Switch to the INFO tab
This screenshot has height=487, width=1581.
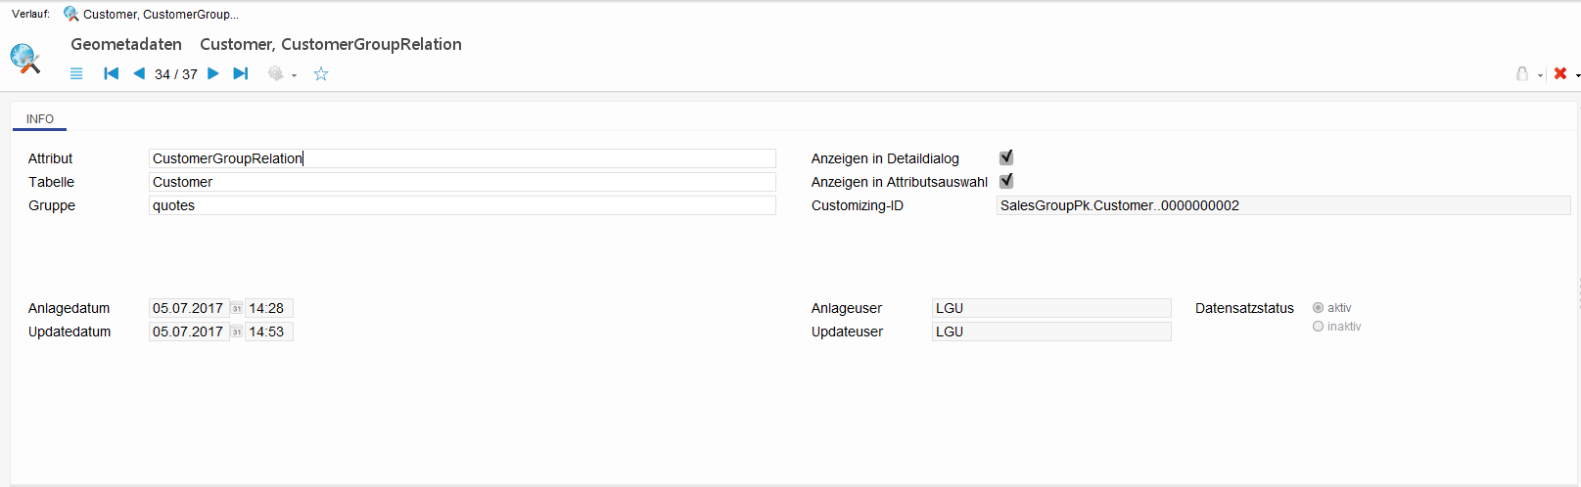click(x=40, y=119)
